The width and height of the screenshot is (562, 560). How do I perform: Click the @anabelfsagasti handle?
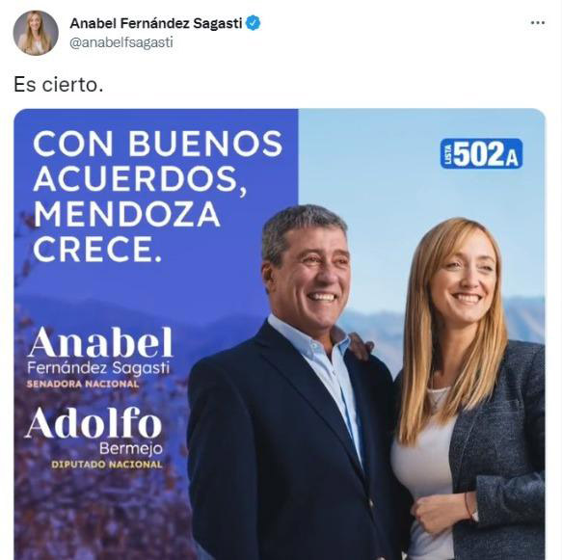click(121, 42)
